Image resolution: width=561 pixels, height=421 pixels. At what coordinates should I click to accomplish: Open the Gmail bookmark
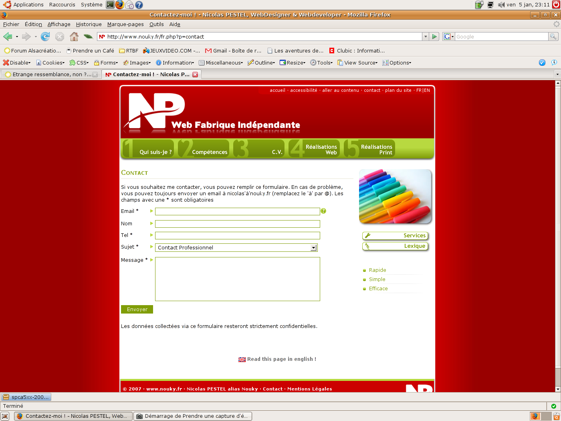233,51
